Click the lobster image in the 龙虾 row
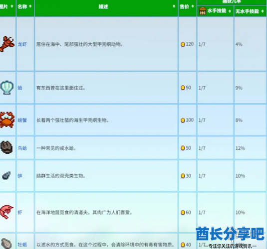 click(7, 44)
